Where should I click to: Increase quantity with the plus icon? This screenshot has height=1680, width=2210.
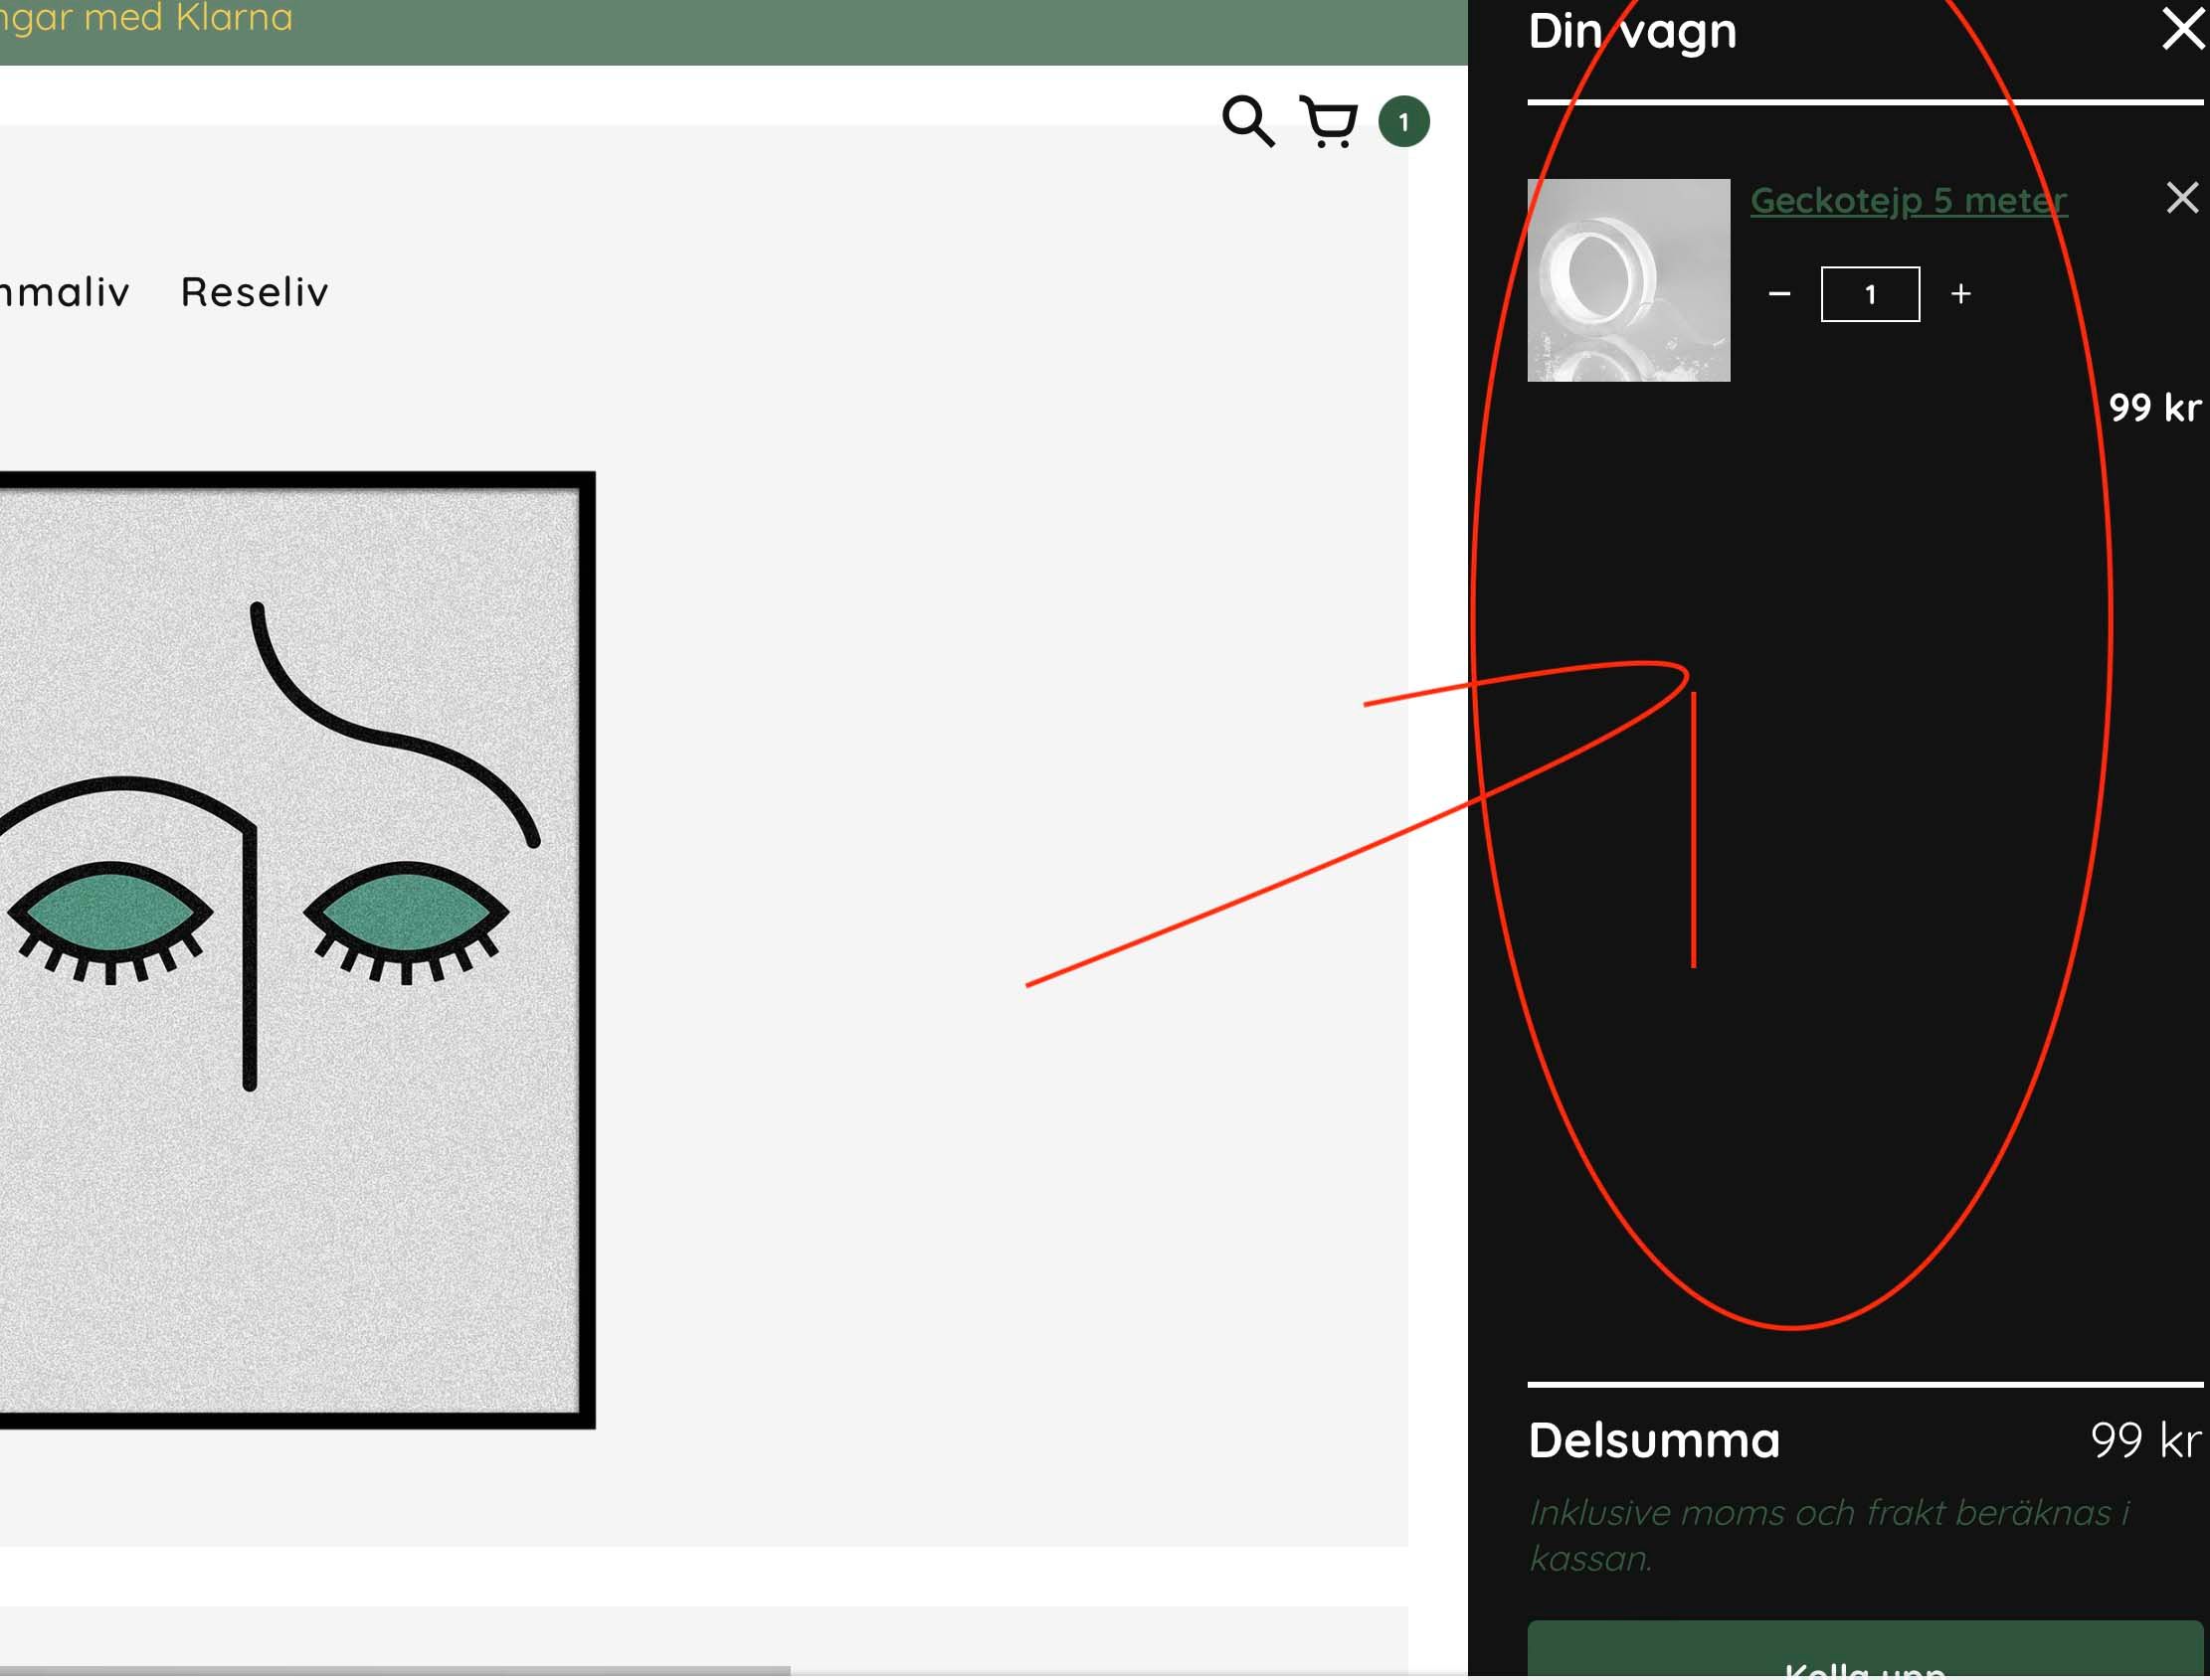[x=1961, y=294]
